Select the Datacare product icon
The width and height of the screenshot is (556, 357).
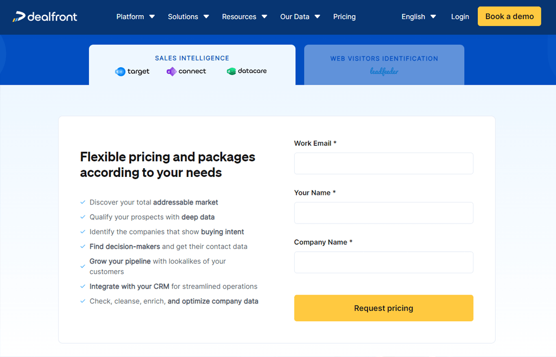(x=231, y=71)
